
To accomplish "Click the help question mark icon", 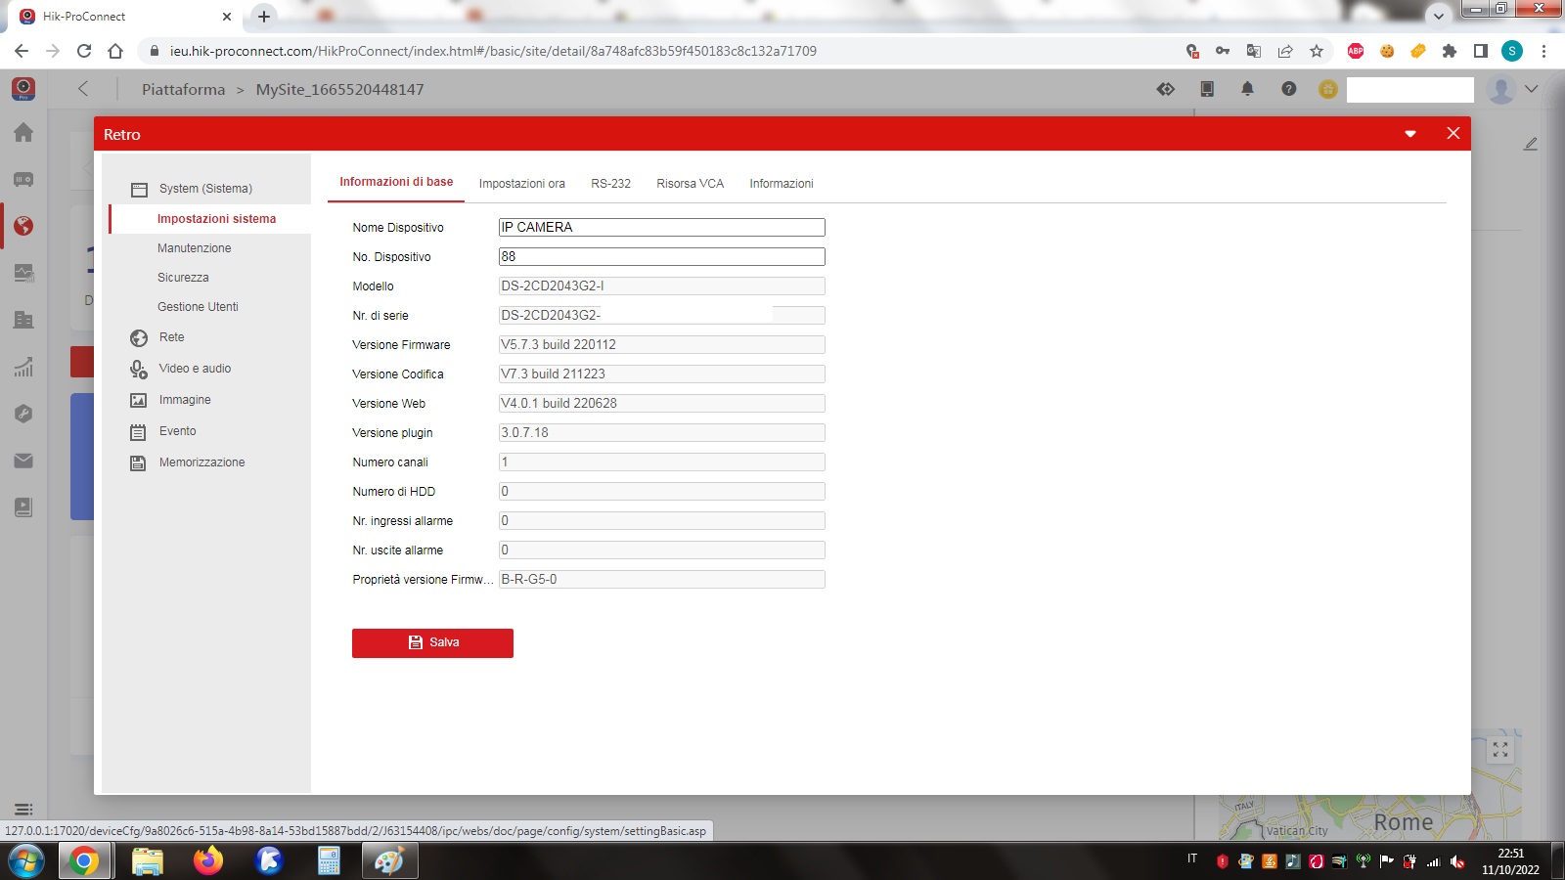I will 1288,89.
